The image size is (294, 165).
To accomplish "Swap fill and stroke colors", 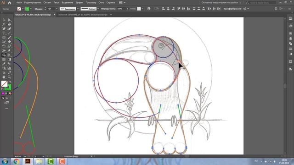I will pyautogui.click(x=10, y=82).
